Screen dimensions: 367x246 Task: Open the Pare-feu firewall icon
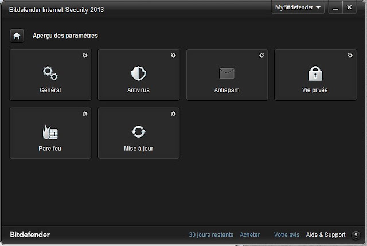point(50,132)
